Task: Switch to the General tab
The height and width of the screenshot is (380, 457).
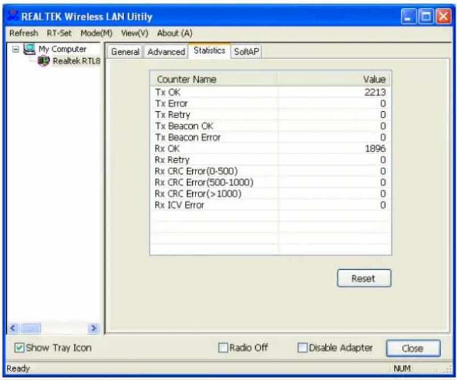Action: 125,52
